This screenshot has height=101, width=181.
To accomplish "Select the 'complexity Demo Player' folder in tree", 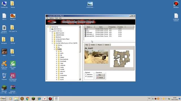I will pos(63,39).
